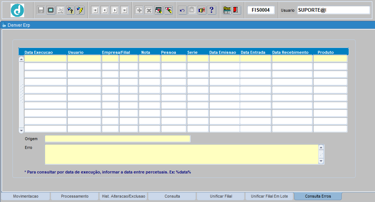Click the undo arrow icon
This screenshot has width=375, height=202.
[182, 10]
